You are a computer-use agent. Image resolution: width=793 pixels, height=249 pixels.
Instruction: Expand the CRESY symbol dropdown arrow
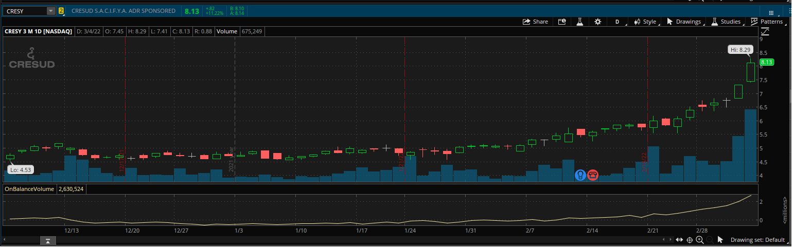(50, 11)
